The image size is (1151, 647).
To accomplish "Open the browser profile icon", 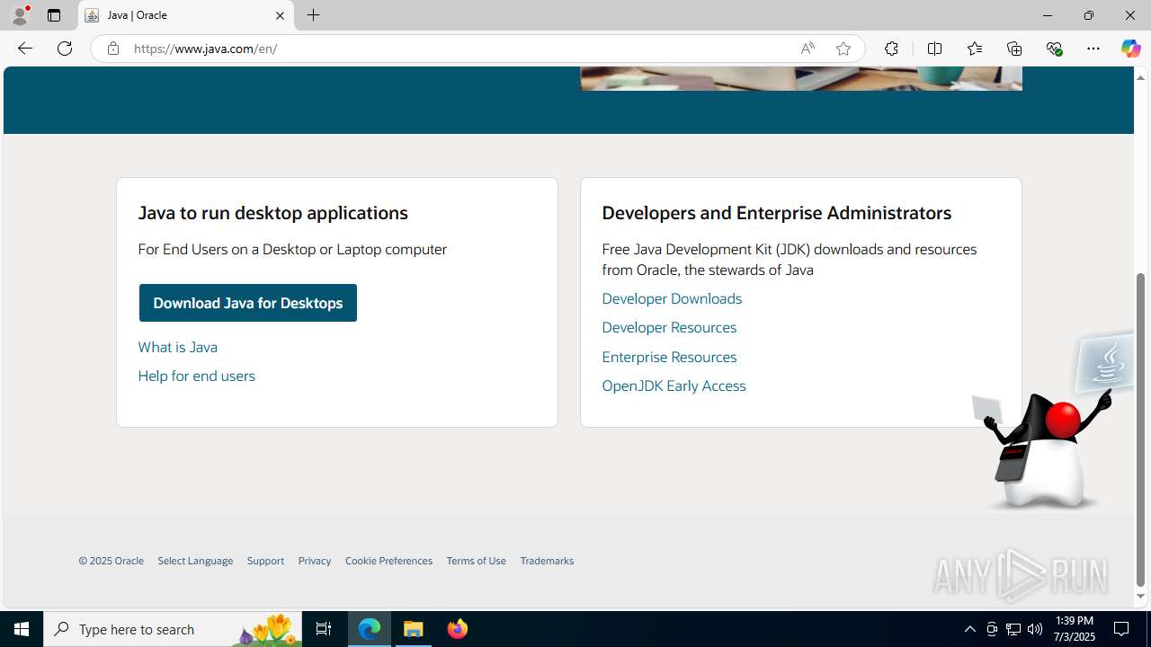I will tap(20, 15).
